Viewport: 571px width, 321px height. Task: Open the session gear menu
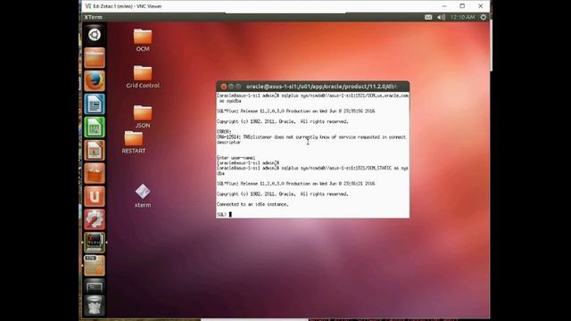click(x=484, y=17)
